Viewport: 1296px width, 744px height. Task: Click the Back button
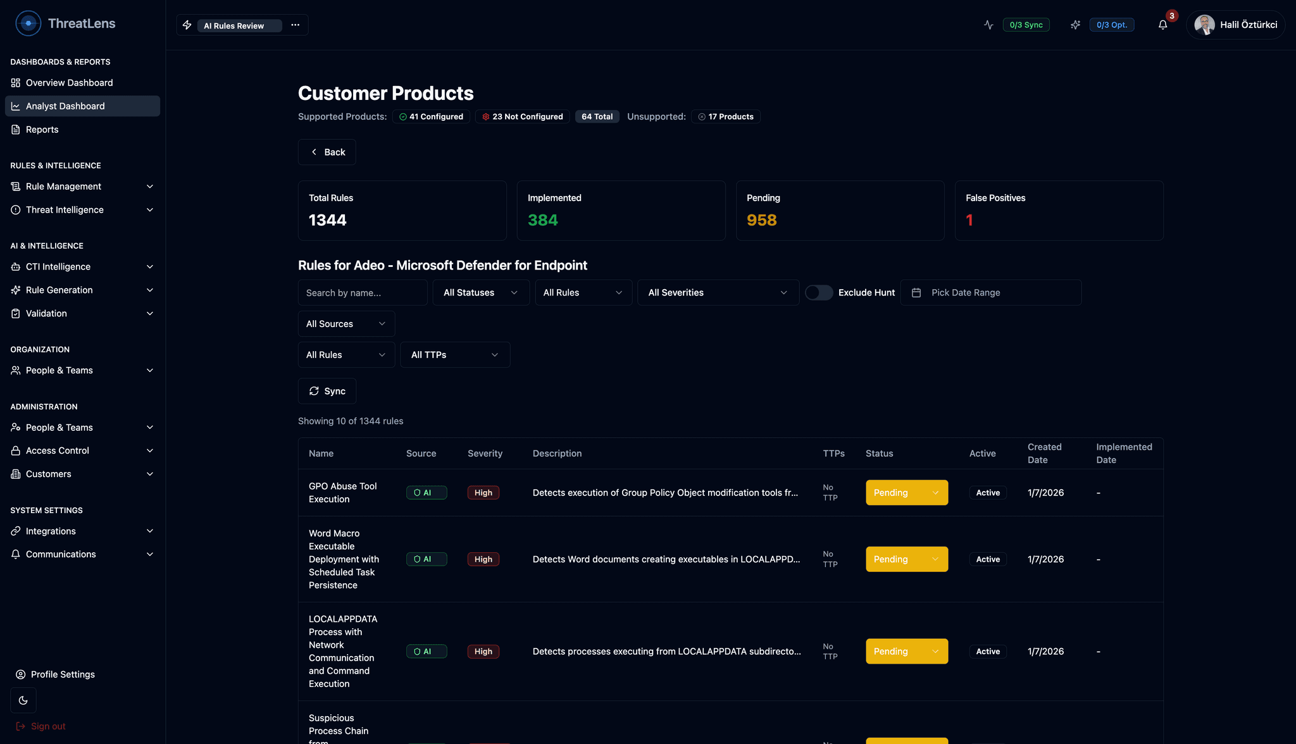pos(327,152)
